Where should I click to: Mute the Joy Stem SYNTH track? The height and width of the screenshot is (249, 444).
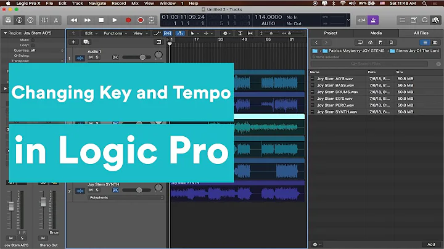(x=91, y=190)
